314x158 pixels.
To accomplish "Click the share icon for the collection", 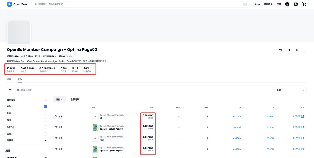I will [x=296, y=50].
